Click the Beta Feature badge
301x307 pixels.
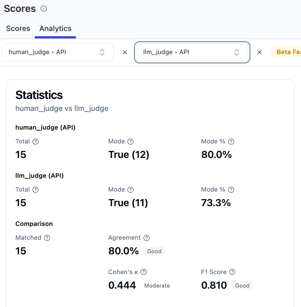[x=288, y=52]
